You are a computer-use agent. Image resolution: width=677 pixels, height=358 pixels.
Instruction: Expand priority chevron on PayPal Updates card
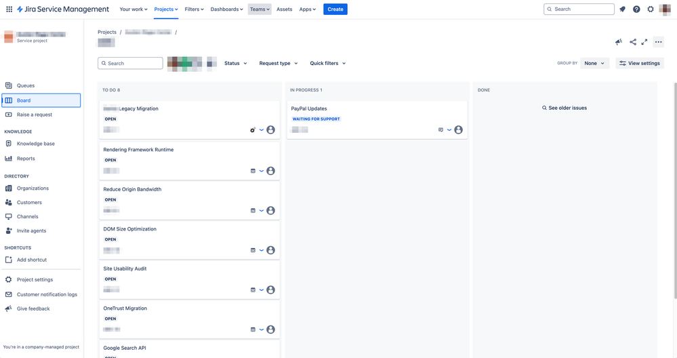point(449,130)
